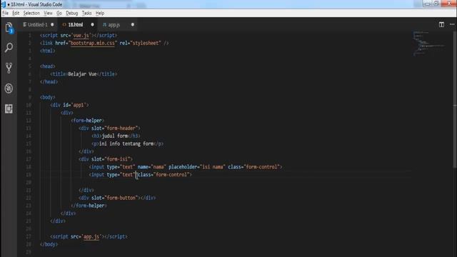
Task: Open the Search view in activity bar
Action: (9, 48)
